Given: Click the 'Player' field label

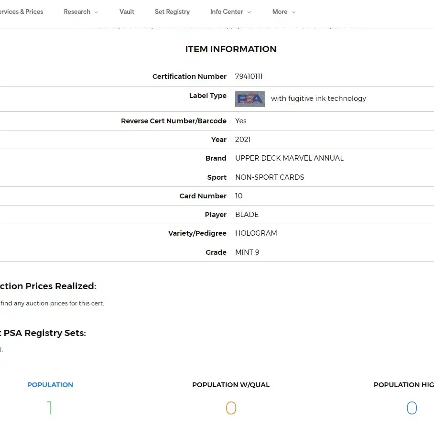Looking at the screenshot, I should coord(216,215).
